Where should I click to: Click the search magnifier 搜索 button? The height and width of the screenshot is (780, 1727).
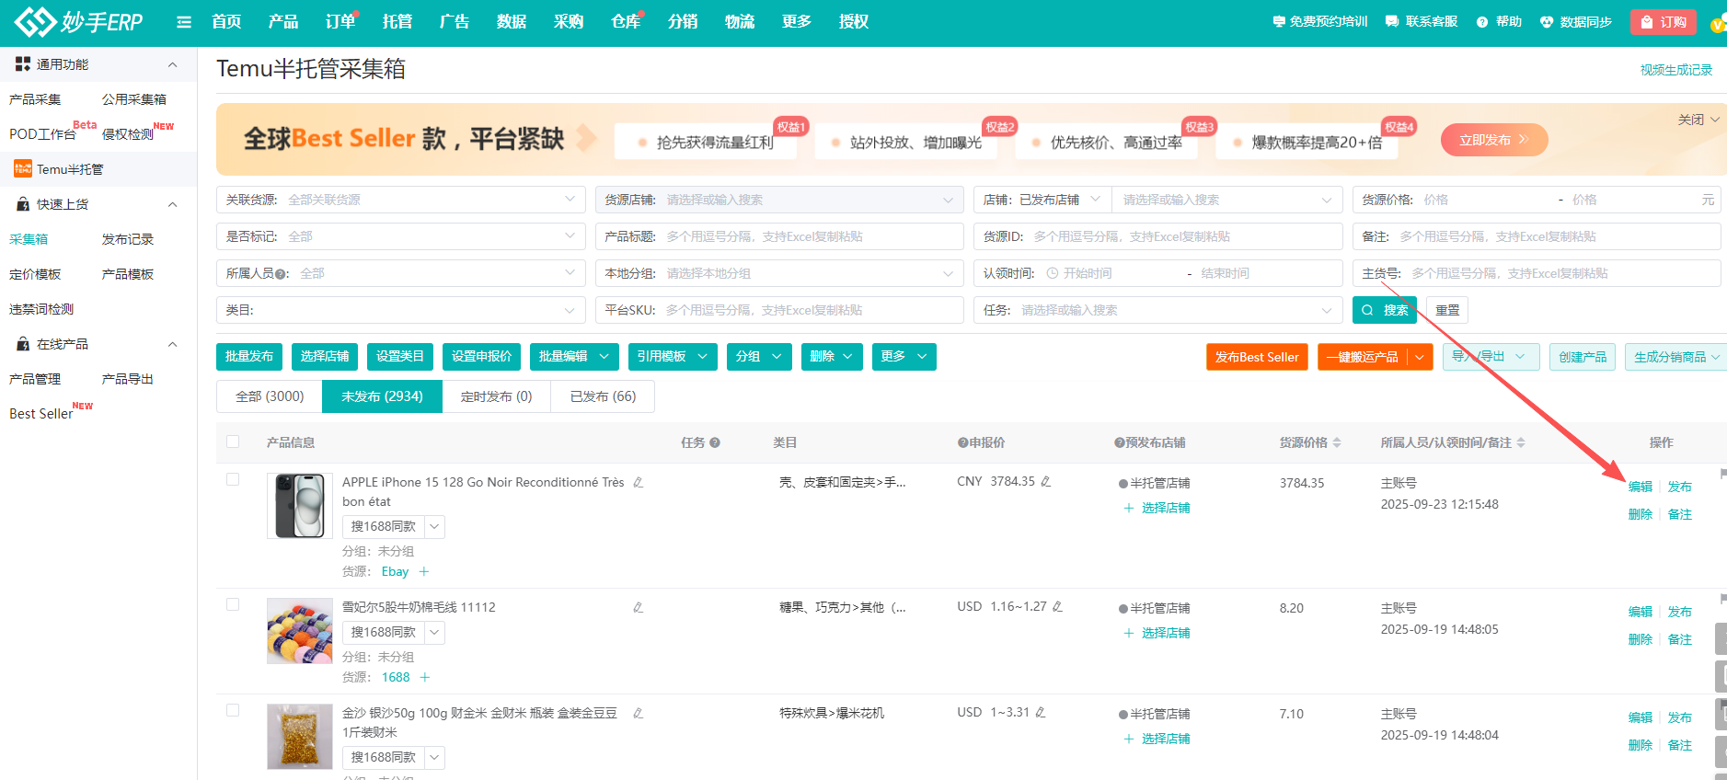pyautogui.click(x=1385, y=310)
